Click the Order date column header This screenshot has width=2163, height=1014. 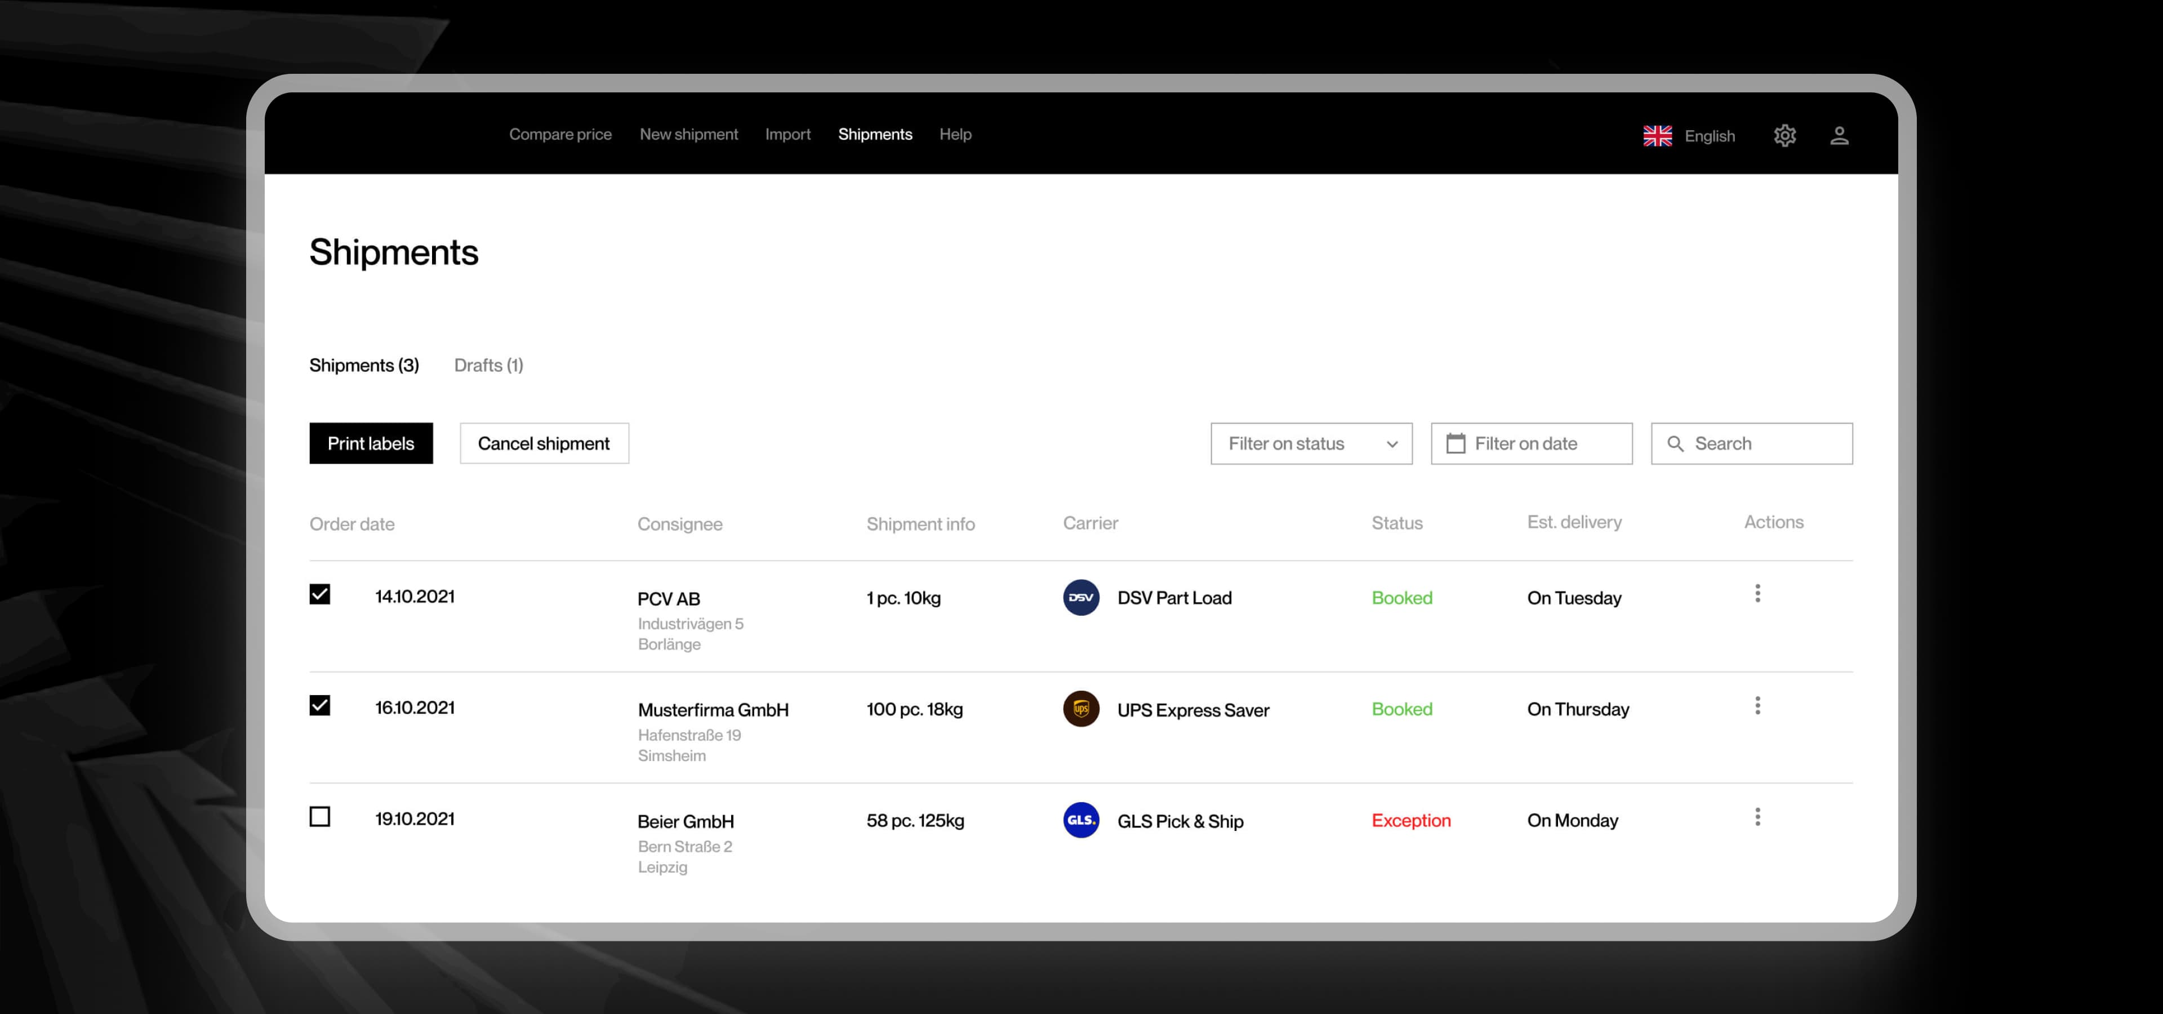[x=352, y=524]
